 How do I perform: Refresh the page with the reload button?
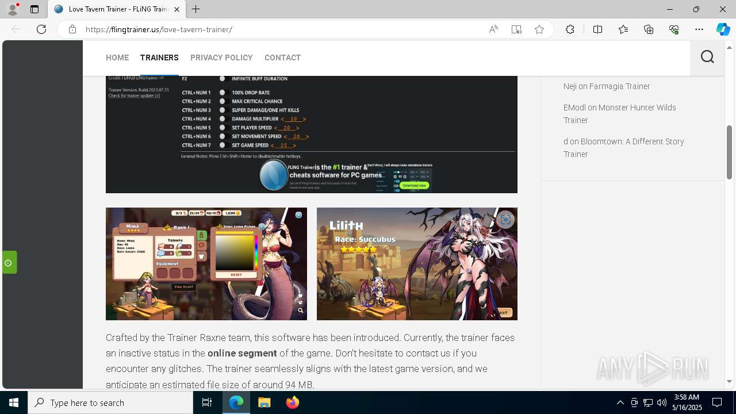click(x=41, y=29)
